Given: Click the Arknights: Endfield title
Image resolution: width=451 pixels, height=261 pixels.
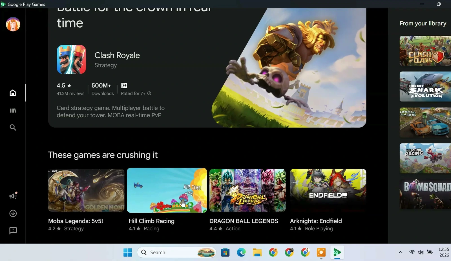Looking at the screenshot, I should point(316,221).
